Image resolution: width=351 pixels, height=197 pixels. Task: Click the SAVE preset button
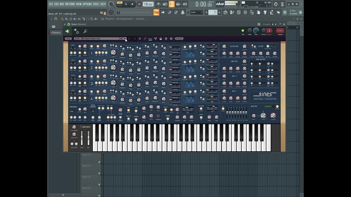pos(77,39)
